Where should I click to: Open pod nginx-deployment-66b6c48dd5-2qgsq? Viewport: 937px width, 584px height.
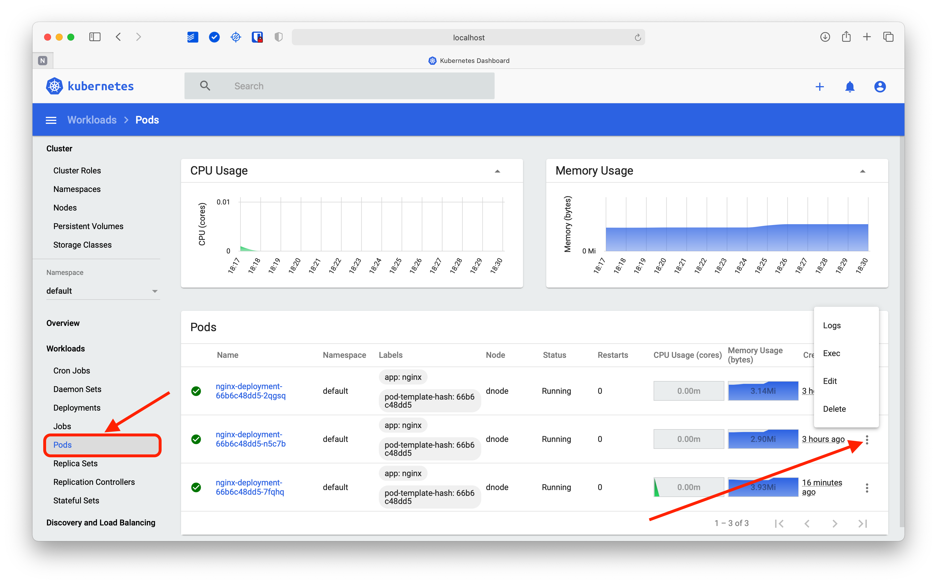pyautogui.click(x=251, y=391)
